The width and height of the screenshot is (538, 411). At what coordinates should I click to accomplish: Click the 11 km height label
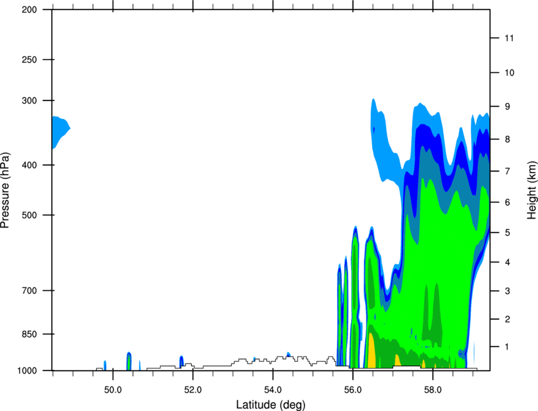[509, 38]
